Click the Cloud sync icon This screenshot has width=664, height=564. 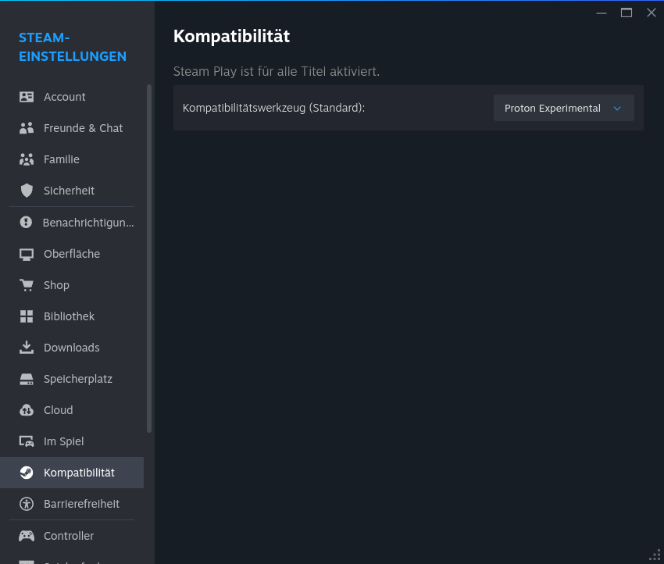click(x=27, y=410)
